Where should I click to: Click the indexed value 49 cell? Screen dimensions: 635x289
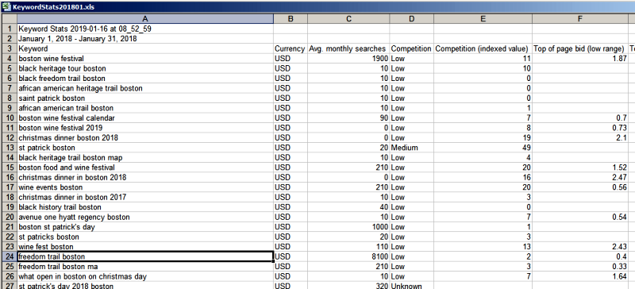(x=483, y=148)
